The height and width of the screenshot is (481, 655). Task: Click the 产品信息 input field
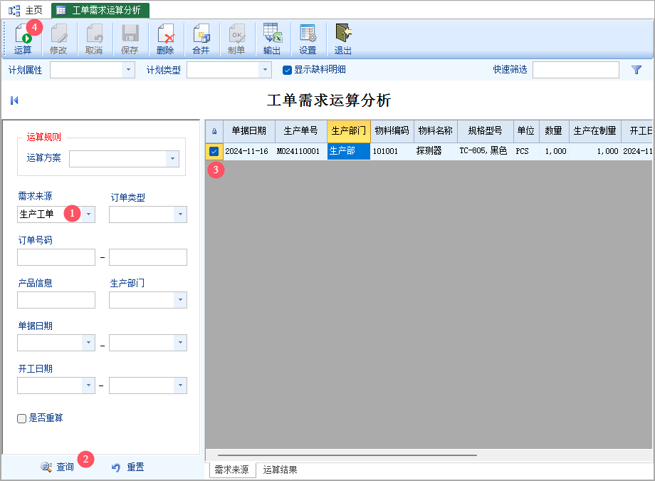(x=56, y=300)
